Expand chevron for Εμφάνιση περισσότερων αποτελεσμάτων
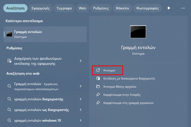Screen dimensions: 191x127 tap(80, 86)
